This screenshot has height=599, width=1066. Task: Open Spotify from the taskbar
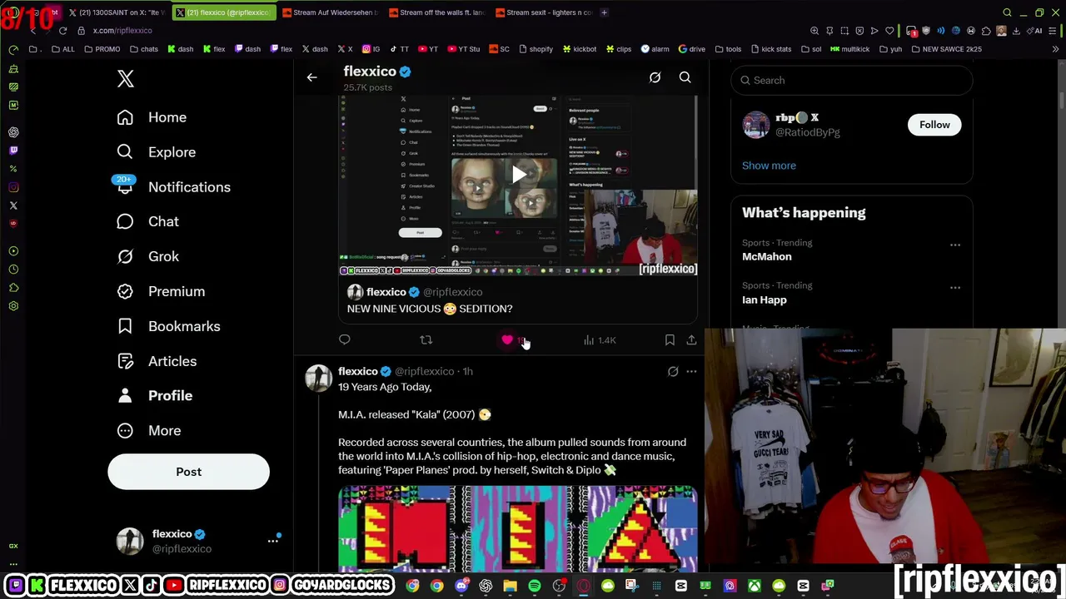point(535,586)
